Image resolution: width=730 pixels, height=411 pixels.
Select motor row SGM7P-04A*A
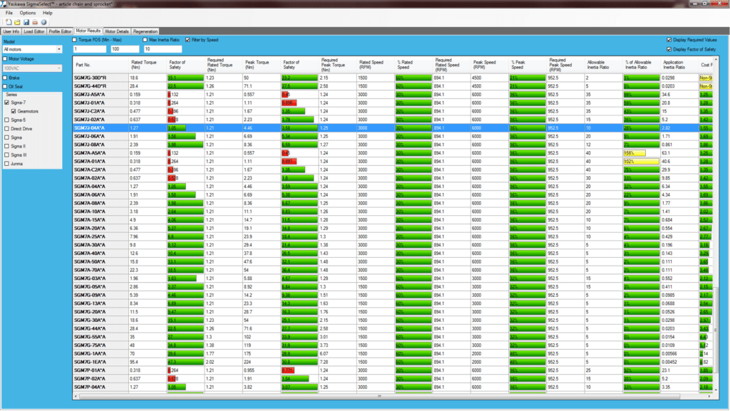pyautogui.click(x=394, y=387)
